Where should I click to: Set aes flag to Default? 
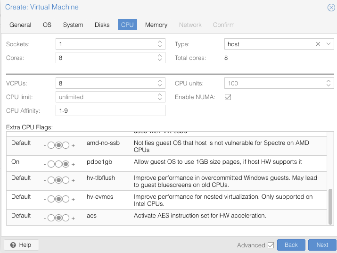[x=58, y=218]
